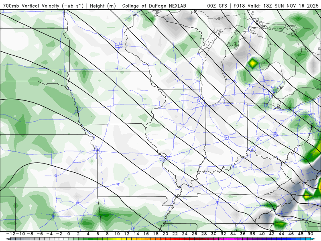The image size is (321, 241).
Task: Click the '42' color bar label
Action: pos(272,234)
